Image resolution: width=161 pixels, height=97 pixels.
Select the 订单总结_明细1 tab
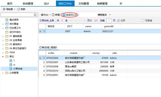coord(48,47)
